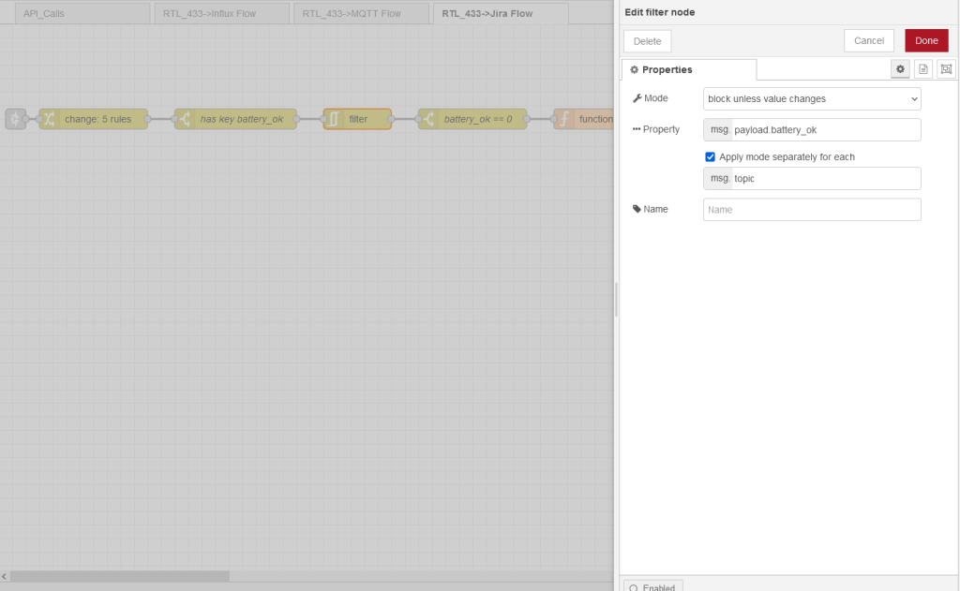Select the function node on canvas
Screen dimensions: 960x591
(x=585, y=119)
